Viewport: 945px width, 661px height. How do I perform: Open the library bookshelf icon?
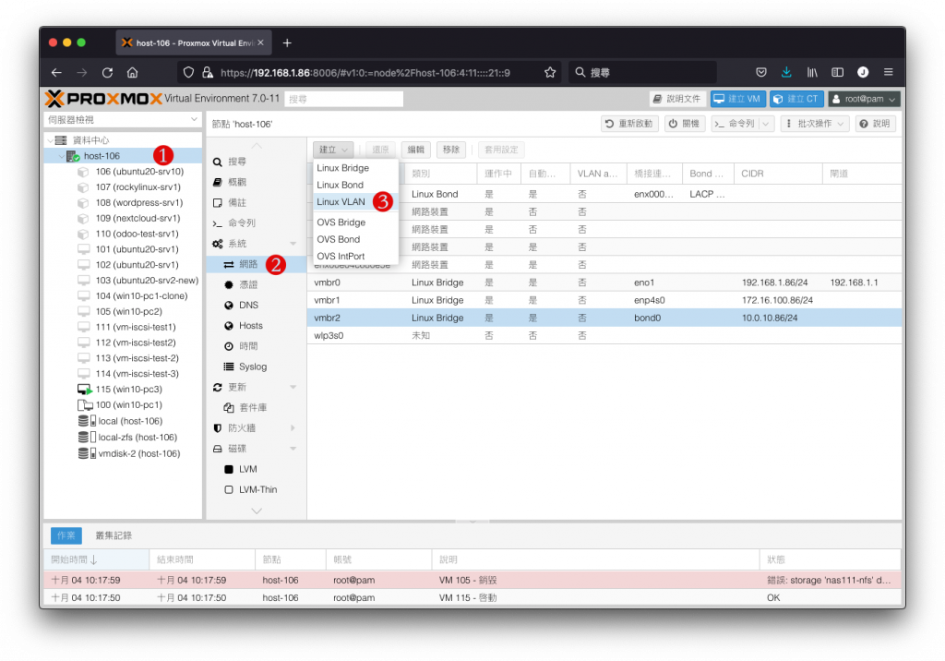click(812, 72)
